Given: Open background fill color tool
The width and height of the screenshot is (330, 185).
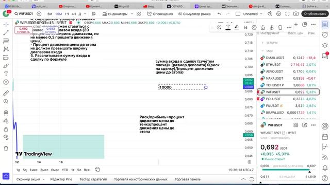Looking at the screenshot, I should tap(237, 27).
